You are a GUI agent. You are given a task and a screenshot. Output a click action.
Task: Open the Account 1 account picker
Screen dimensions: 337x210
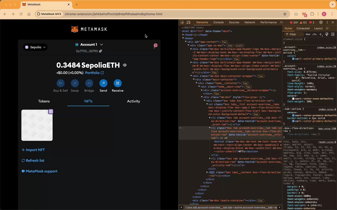(x=89, y=44)
